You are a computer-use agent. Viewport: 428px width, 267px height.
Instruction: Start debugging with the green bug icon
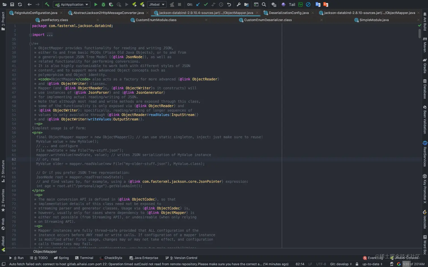(103, 5)
